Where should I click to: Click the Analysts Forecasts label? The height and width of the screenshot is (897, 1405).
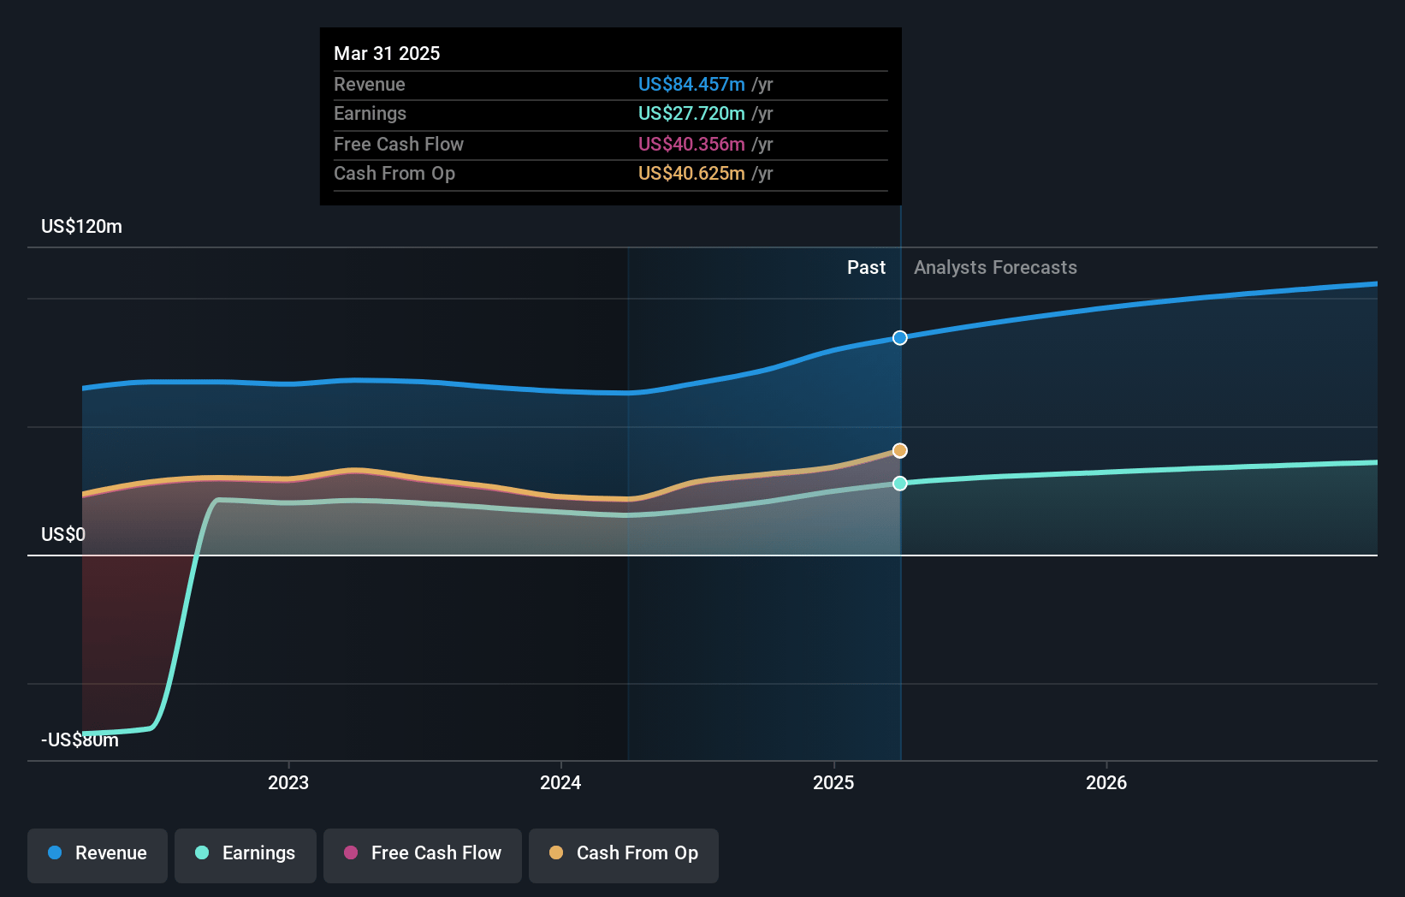coord(995,268)
